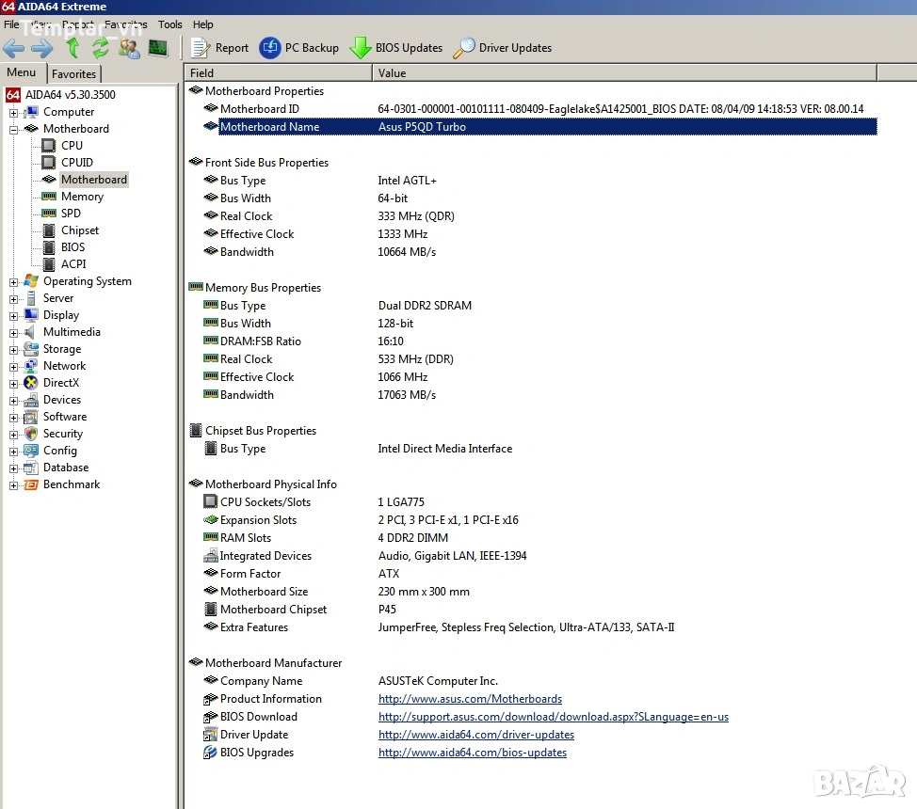Check for BIOS Updates in toolbar
917x809 pixels.
(x=396, y=48)
